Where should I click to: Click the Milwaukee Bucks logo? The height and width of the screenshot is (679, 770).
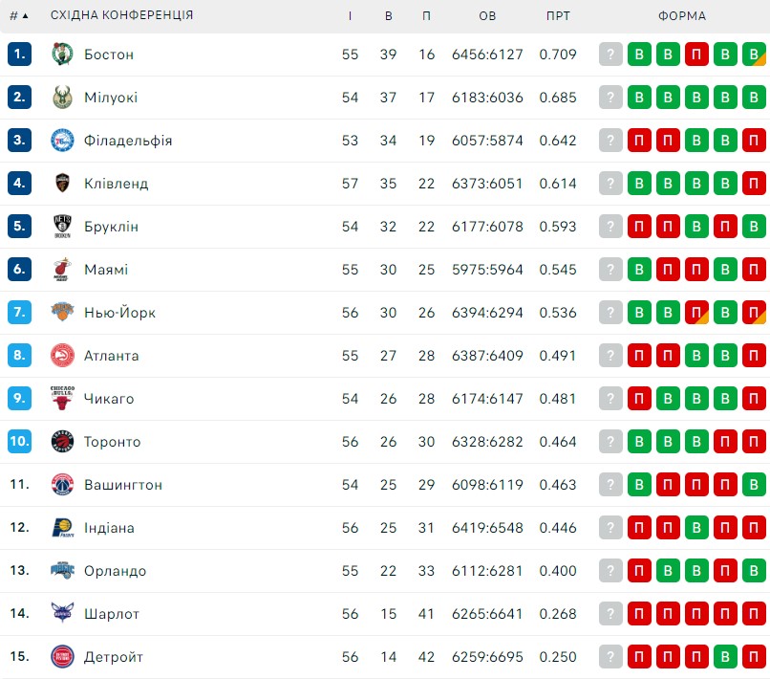[x=62, y=98]
